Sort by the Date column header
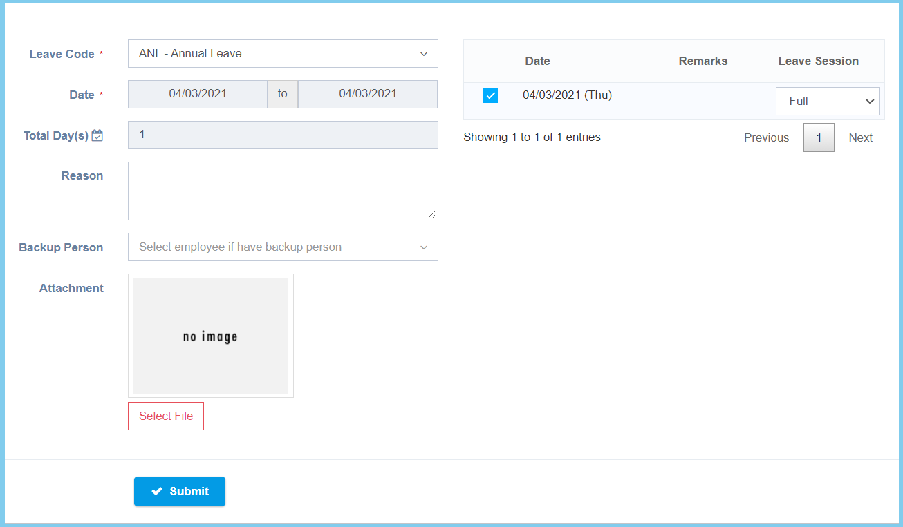 [537, 61]
